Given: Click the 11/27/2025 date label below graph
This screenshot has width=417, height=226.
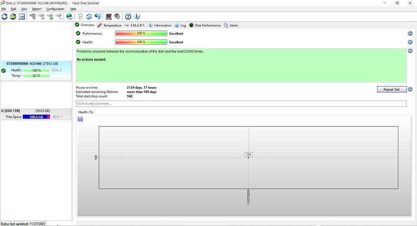Looking at the screenshot, I should coord(249,197).
